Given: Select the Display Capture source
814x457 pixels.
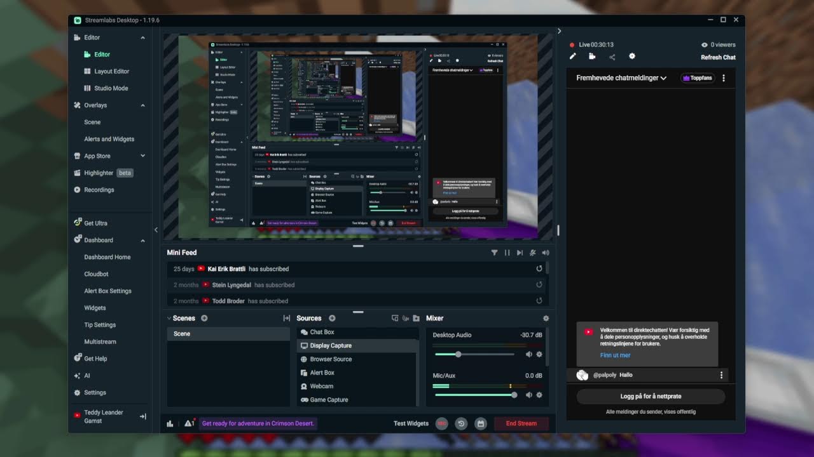Looking at the screenshot, I should (357, 346).
